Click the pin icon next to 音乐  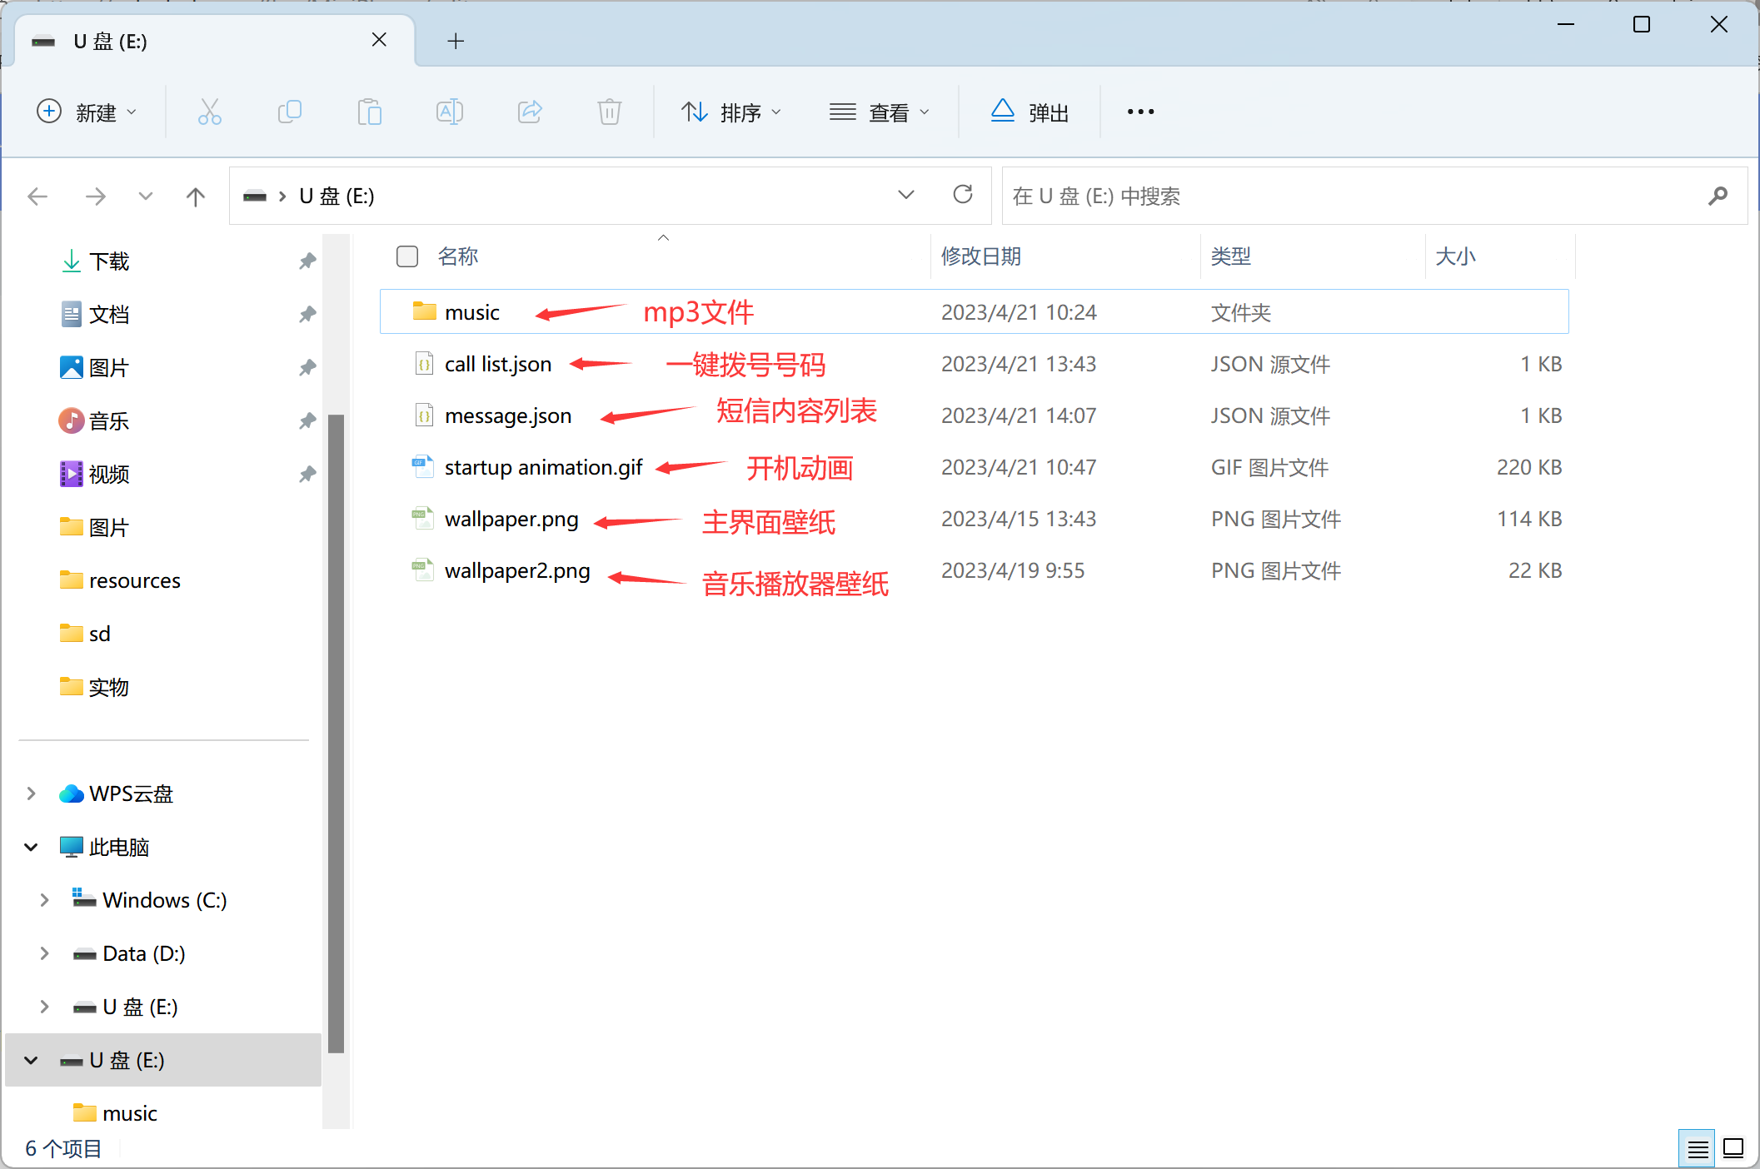[x=307, y=421]
